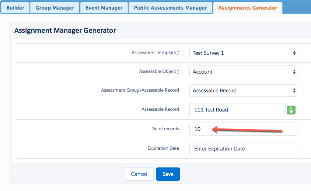Click the No of records label
The image size is (311, 191).
coord(165,129)
